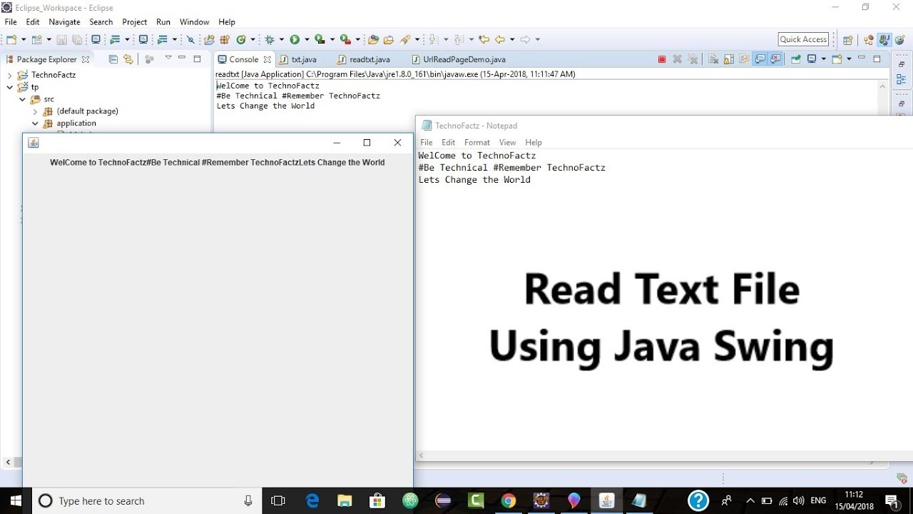913x514 pixels.
Task: Toggle Word Wrap in Console toolbar
Action: point(744,59)
